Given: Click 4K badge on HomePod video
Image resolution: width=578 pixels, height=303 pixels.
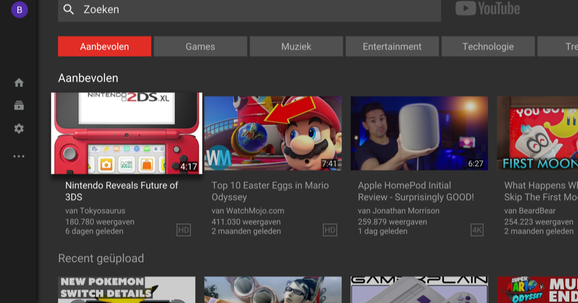Looking at the screenshot, I should (477, 230).
